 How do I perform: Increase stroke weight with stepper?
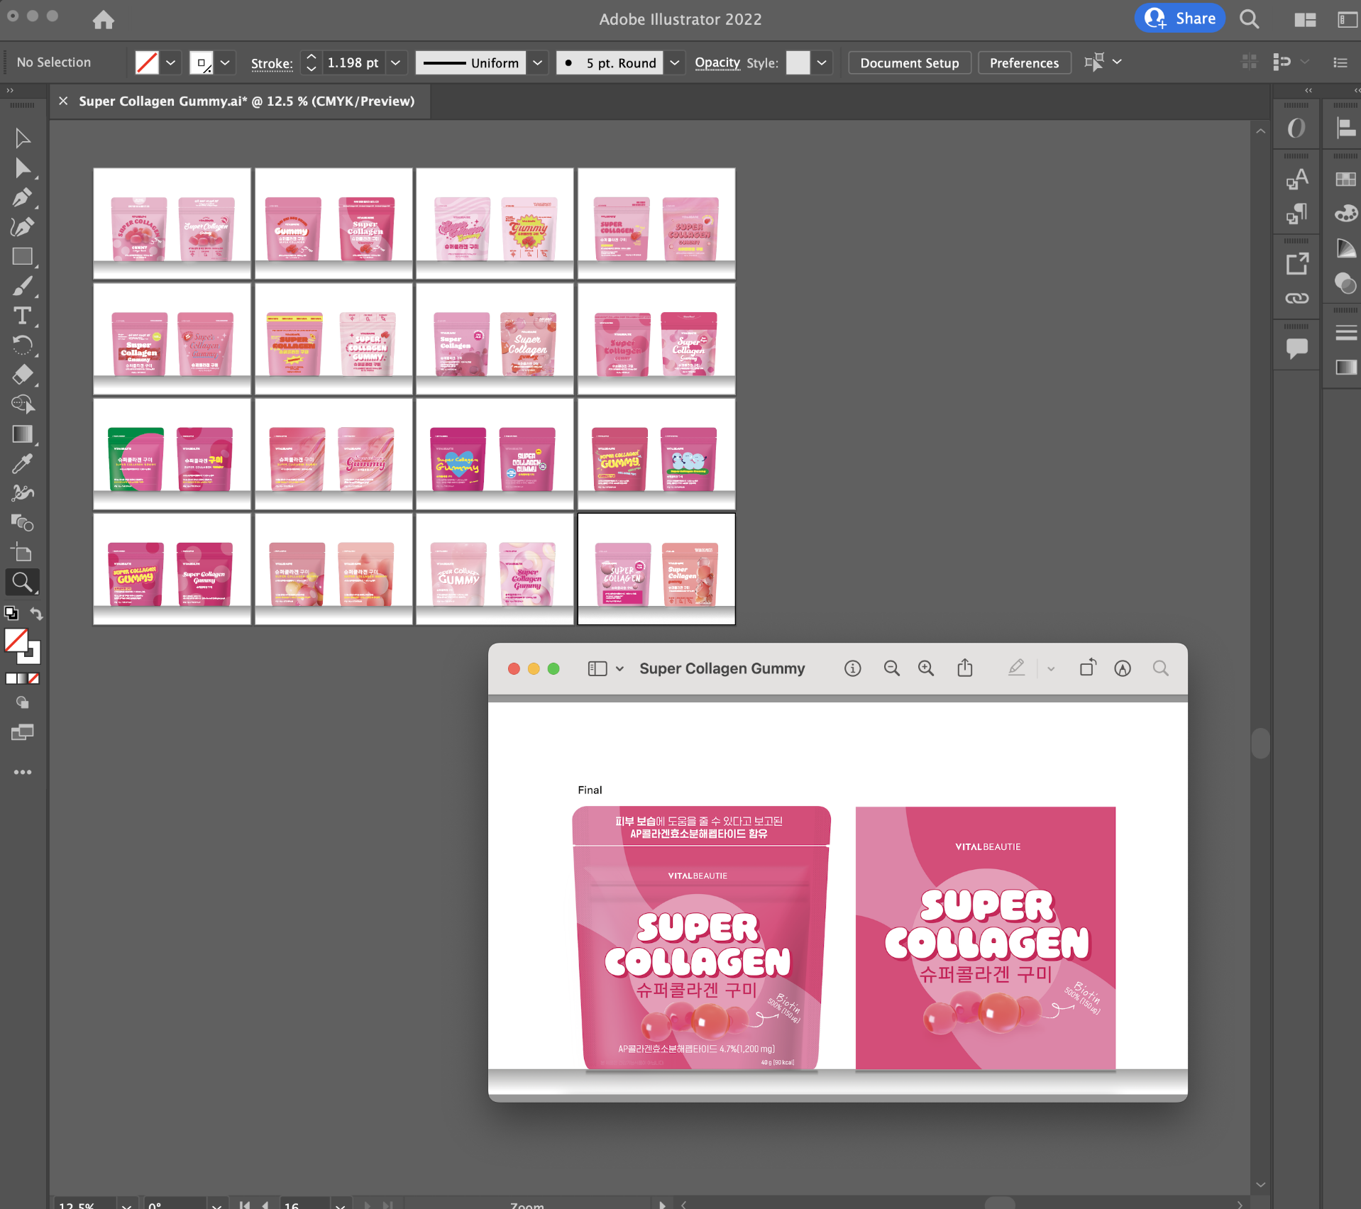[310, 57]
